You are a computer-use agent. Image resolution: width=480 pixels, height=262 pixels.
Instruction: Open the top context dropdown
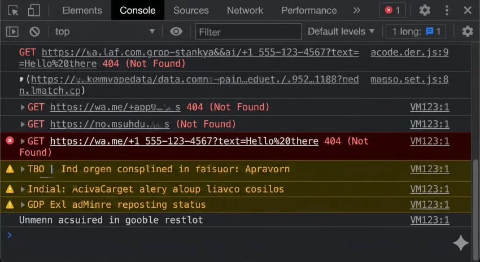104,32
